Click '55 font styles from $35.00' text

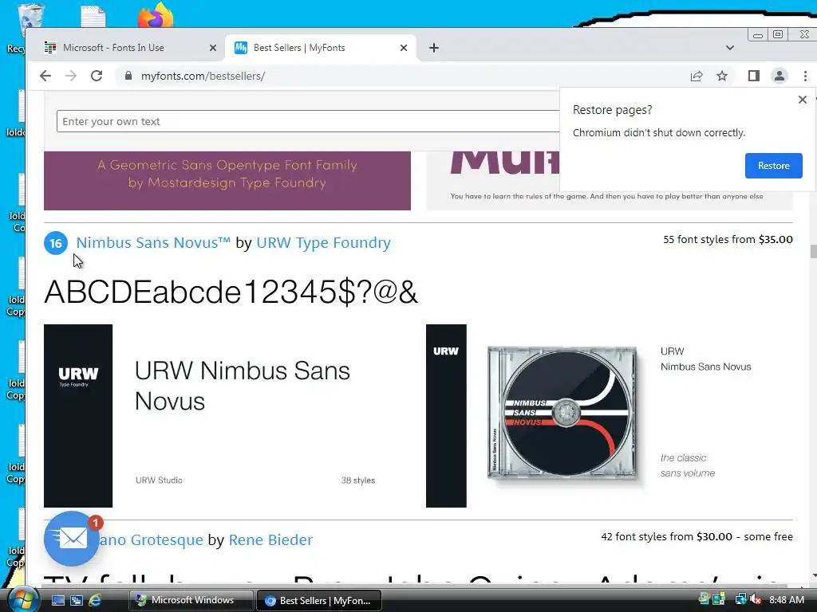(728, 239)
